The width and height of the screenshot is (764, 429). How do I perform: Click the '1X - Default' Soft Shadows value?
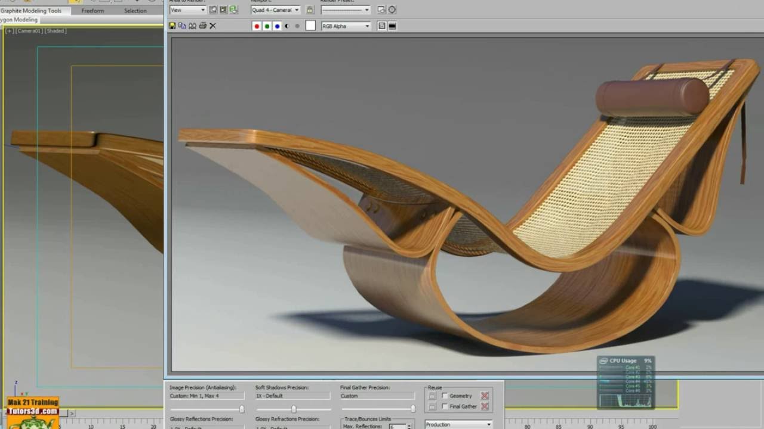click(292, 396)
